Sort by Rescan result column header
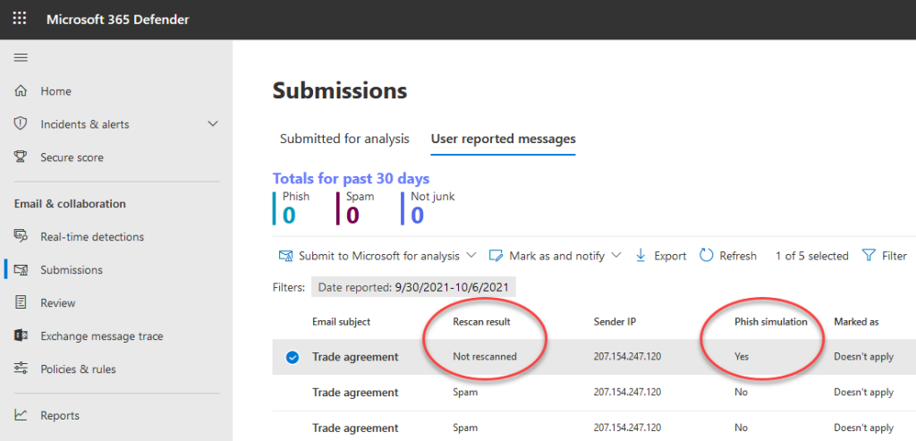The image size is (916, 441). click(x=481, y=321)
